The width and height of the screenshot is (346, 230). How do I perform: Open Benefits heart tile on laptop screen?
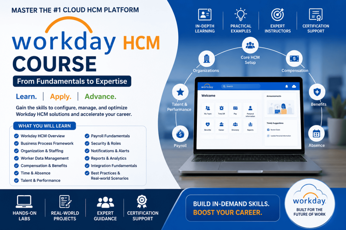tap(208, 126)
